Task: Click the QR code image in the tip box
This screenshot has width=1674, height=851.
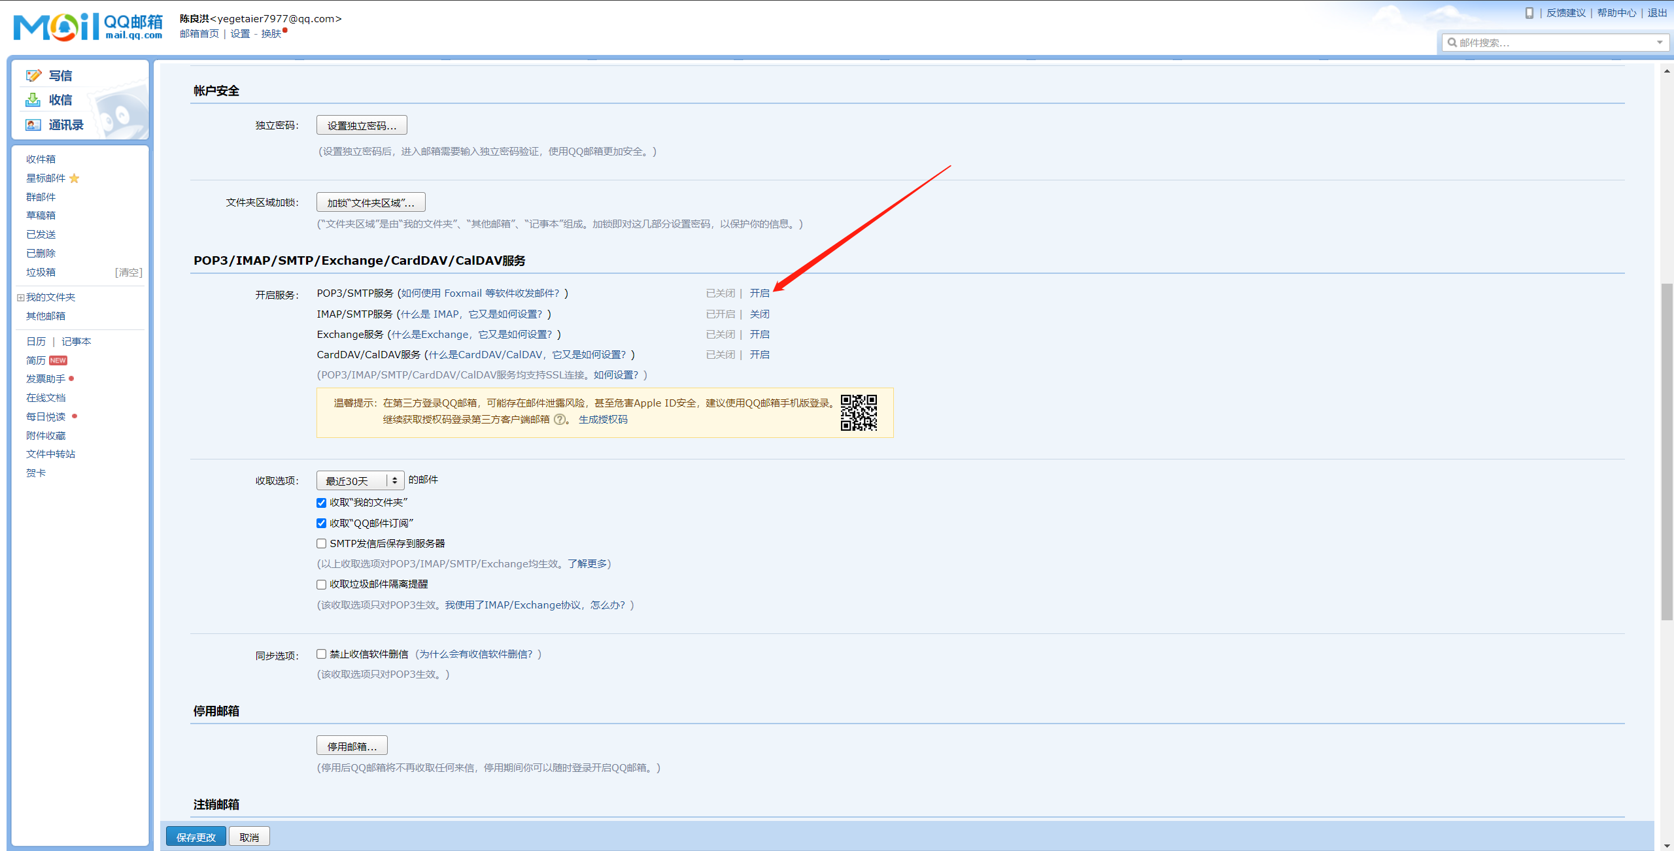Action: [x=859, y=412]
